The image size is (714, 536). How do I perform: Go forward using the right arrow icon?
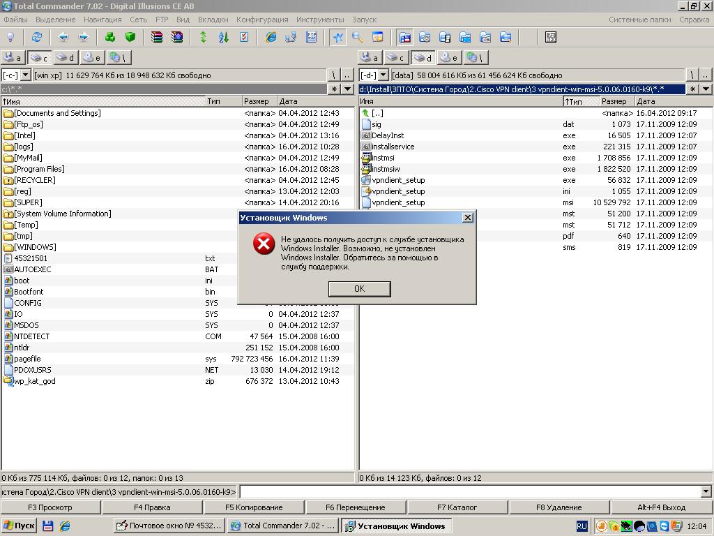[x=84, y=38]
